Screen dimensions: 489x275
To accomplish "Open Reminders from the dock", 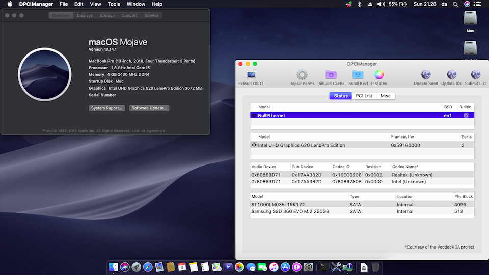I will click(205, 267).
